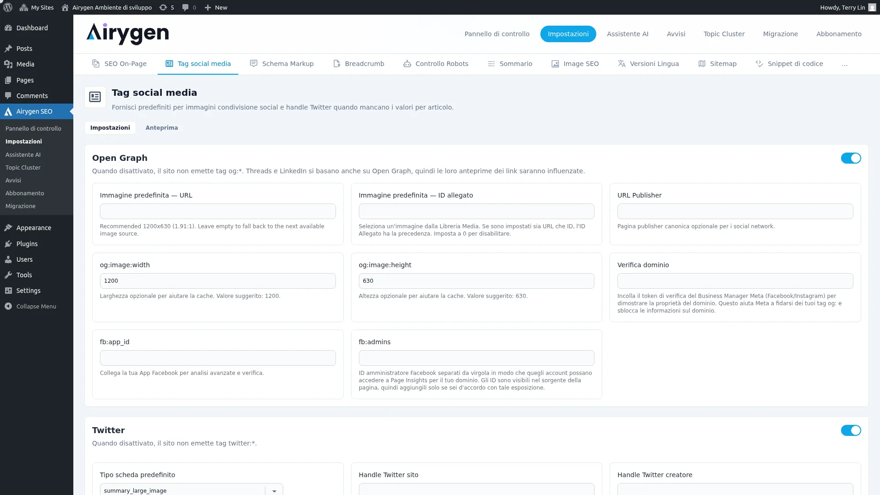The image size is (880, 495).
Task: Click the SEO On-Page tab icon
Action: point(96,64)
